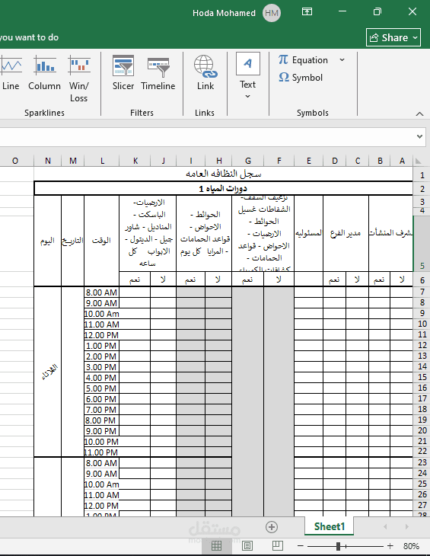Click the مدير الفرع heading cell
The image size is (430, 556).
pyautogui.click(x=346, y=233)
